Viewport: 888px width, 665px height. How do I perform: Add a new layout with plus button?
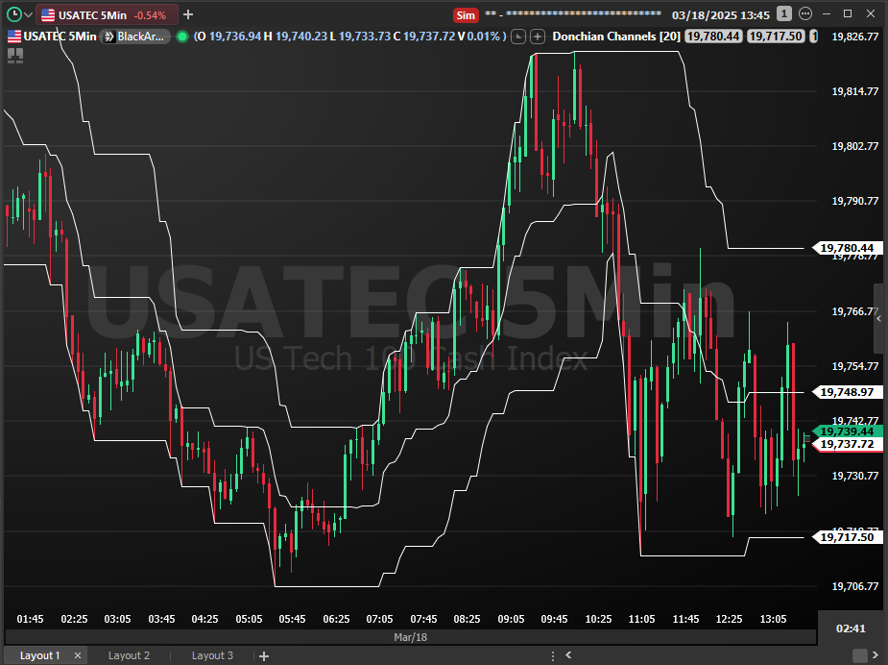click(x=262, y=655)
